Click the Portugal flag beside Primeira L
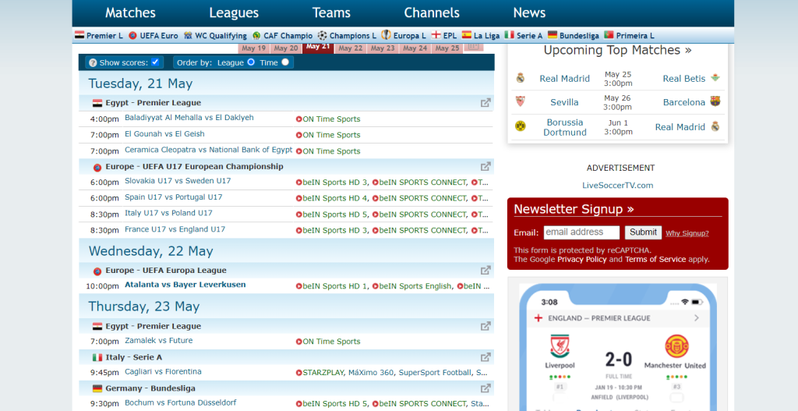The height and width of the screenshot is (411, 798). [609, 35]
